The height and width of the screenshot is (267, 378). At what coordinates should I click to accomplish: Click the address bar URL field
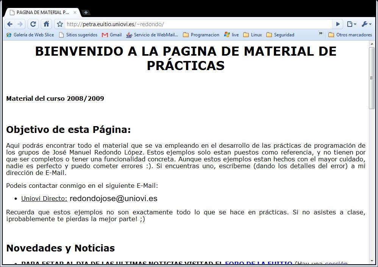click(x=198, y=24)
